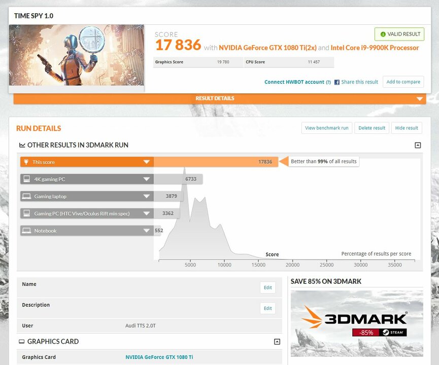This screenshot has width=439, height=365.
Task: Click the Valid Result badge
Action: tap(399, 34)
